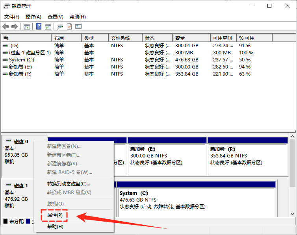This screenshot has height=235, width=297.
Task: Click the disk pane scroll-down arrow
Action: coord(293,214)
